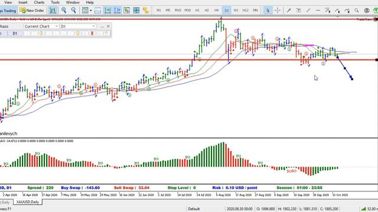
Task: Open the indicators list icon
Action: coord(127,11)
